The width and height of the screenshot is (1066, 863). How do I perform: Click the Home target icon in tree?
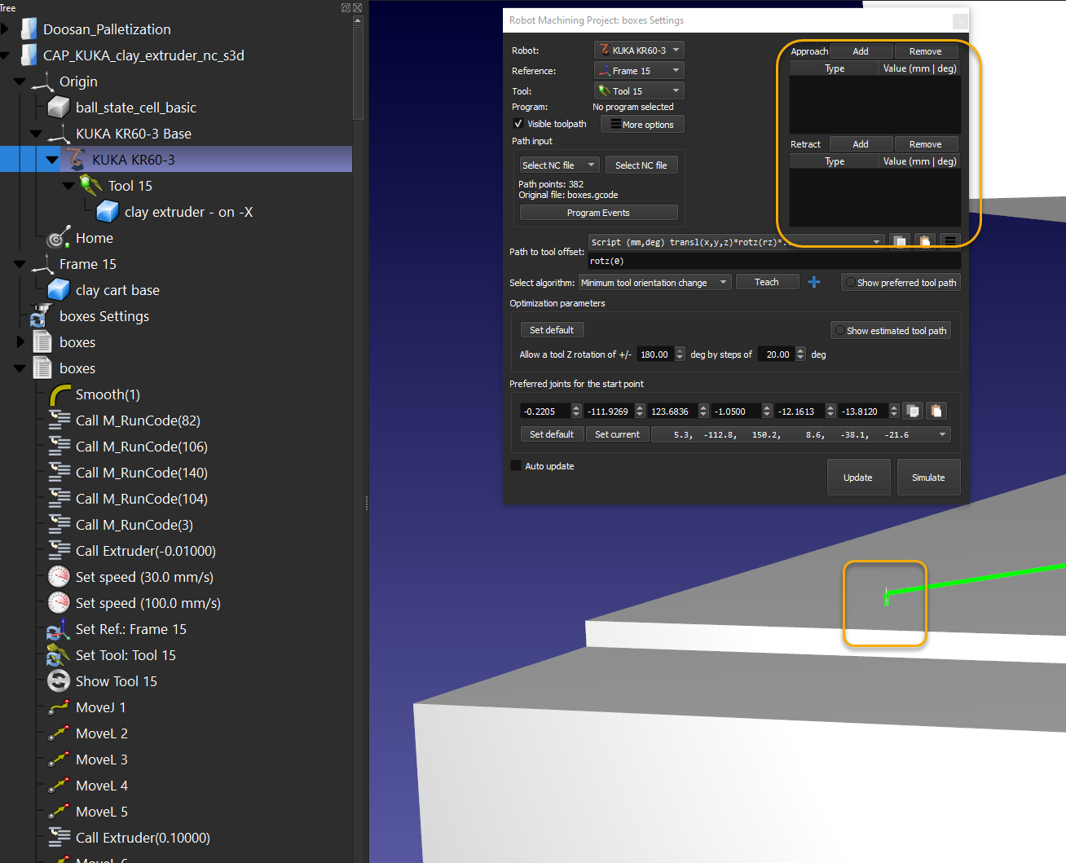click(58, 238)
